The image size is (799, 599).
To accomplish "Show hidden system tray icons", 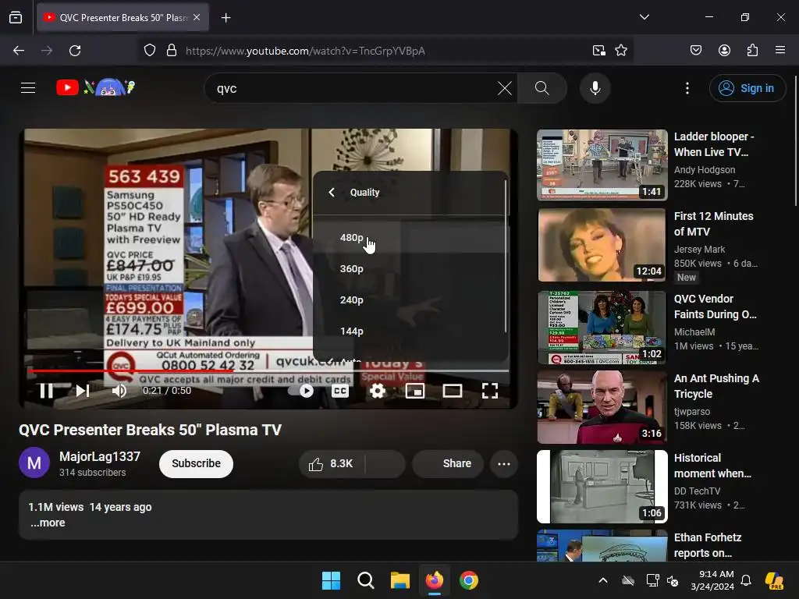I will [603, 580].
